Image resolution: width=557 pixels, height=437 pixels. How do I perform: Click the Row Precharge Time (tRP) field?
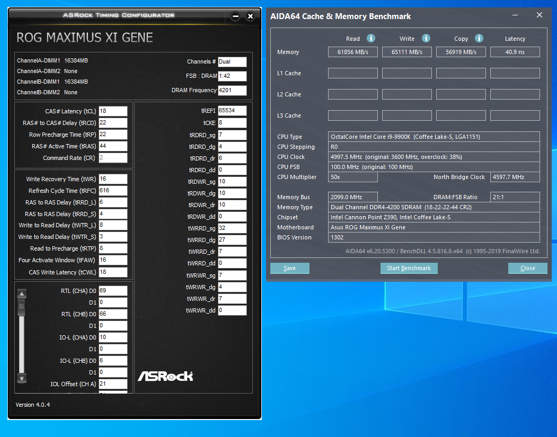pos(113,135)
